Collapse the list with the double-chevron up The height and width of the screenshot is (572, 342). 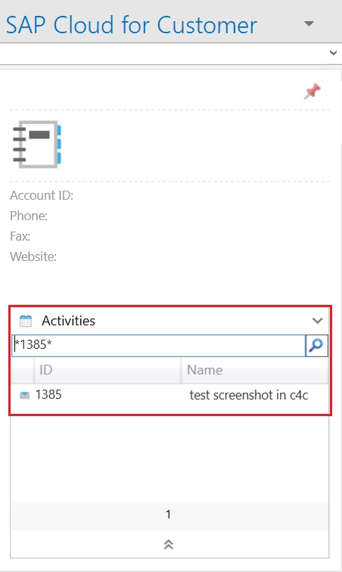(168, 544)
